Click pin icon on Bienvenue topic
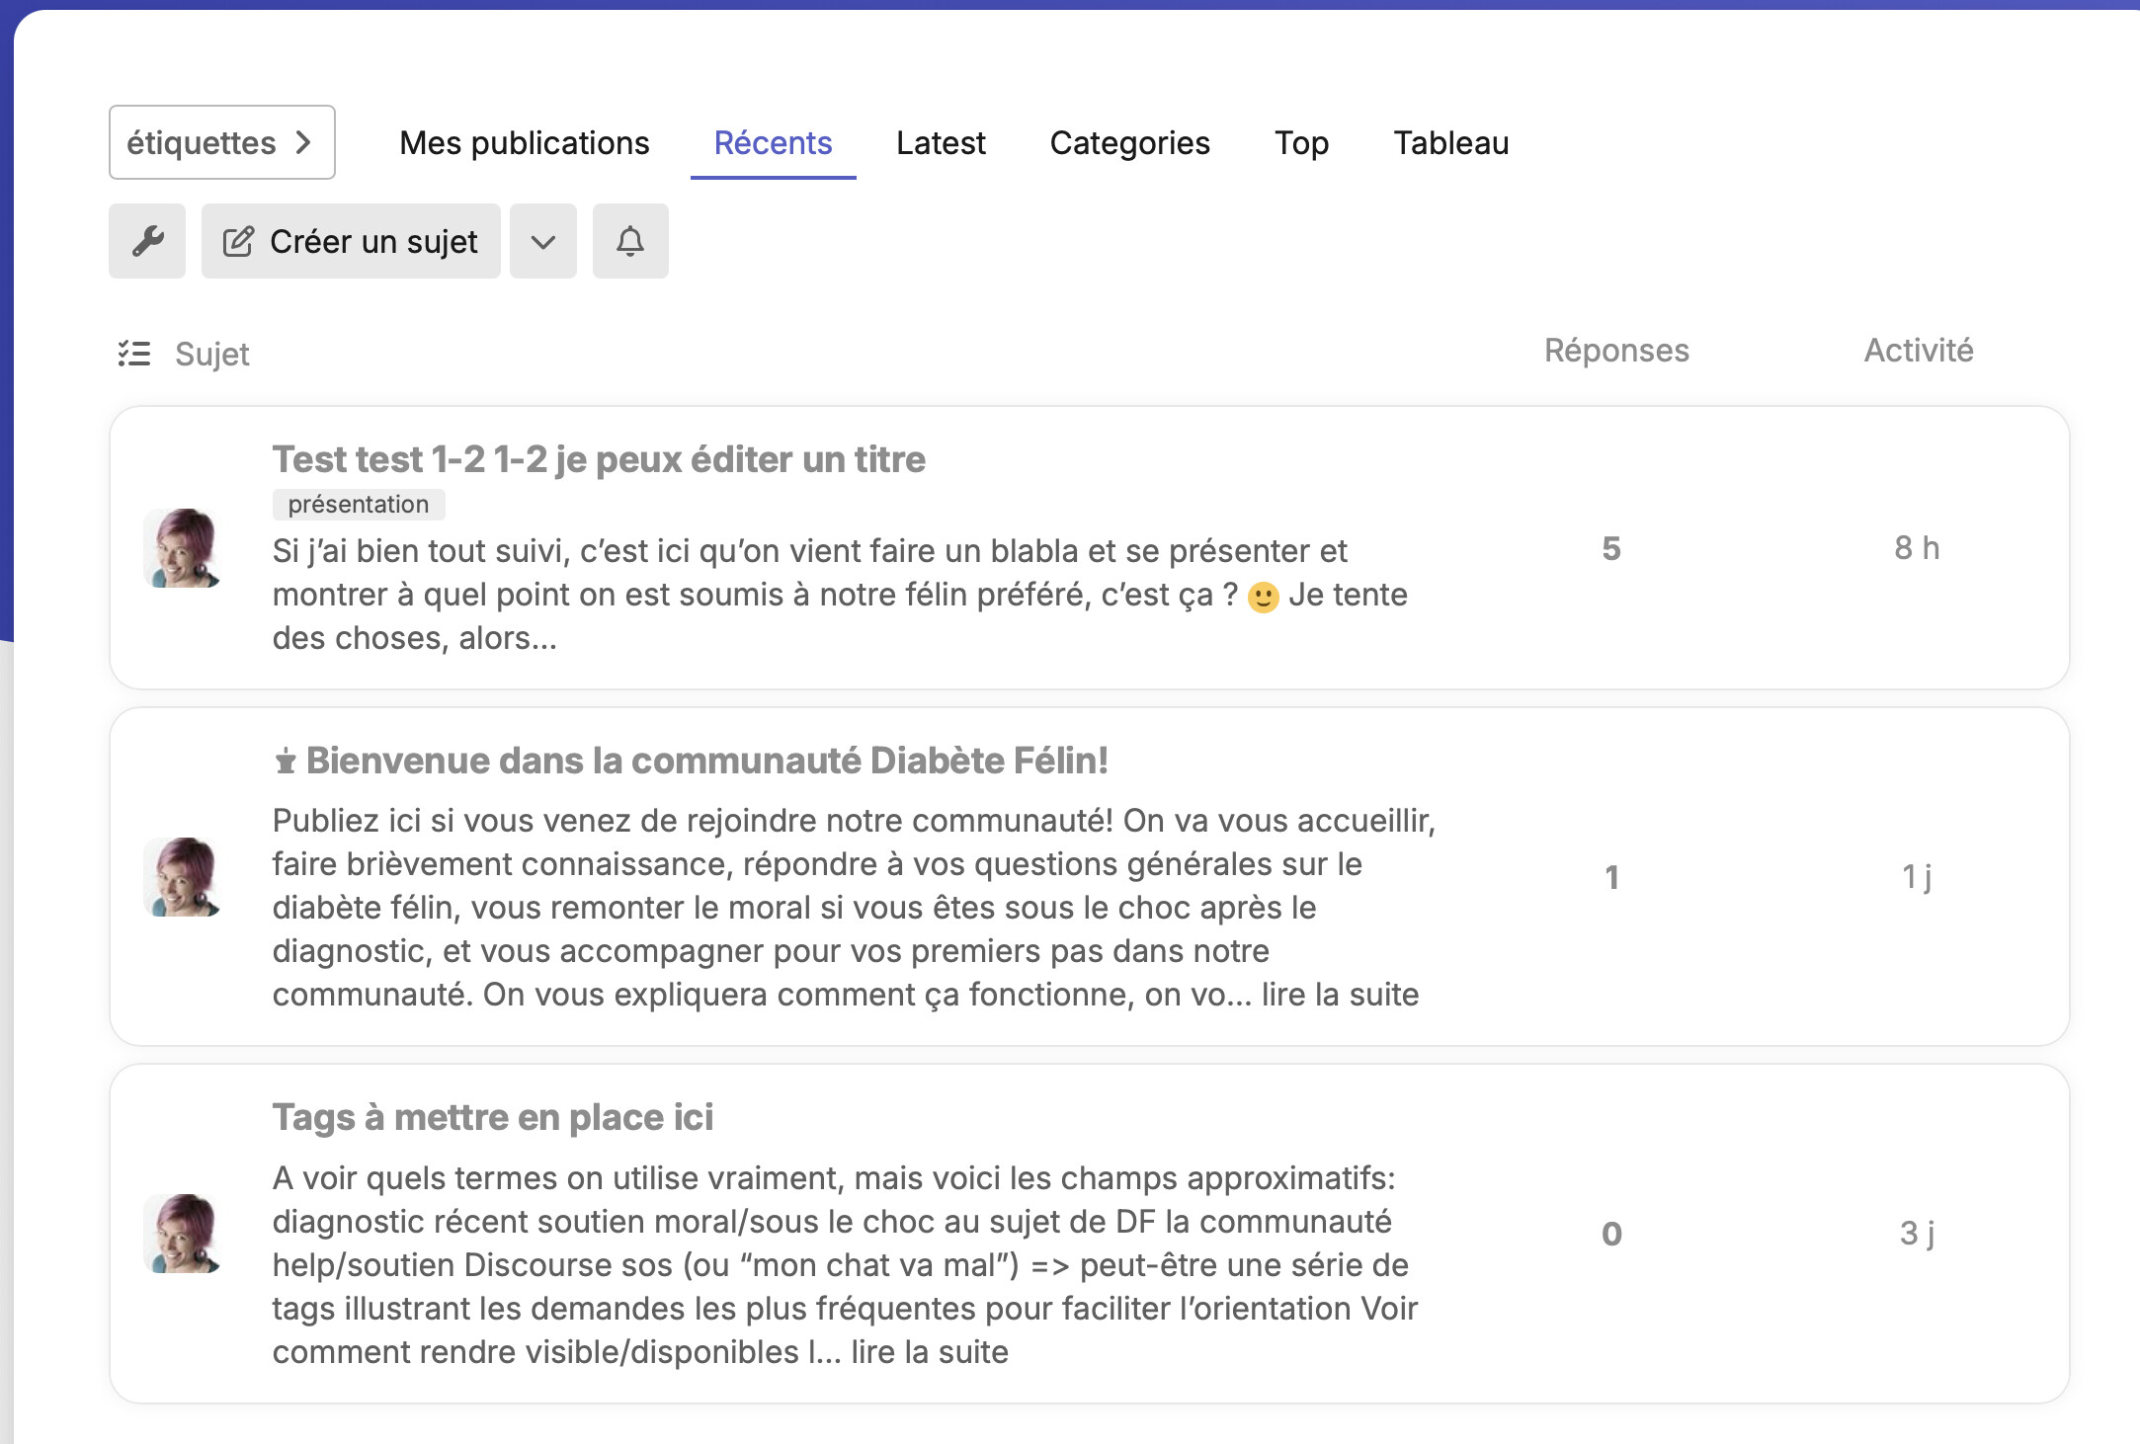The image size is (2140, 1444). point(286,762)
